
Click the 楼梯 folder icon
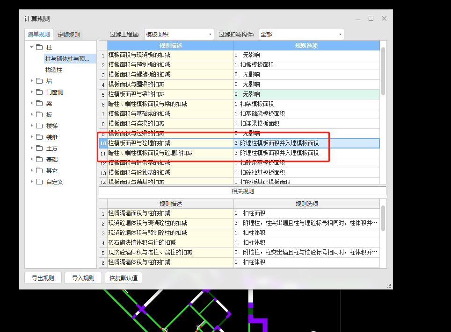tap(39, 126)
